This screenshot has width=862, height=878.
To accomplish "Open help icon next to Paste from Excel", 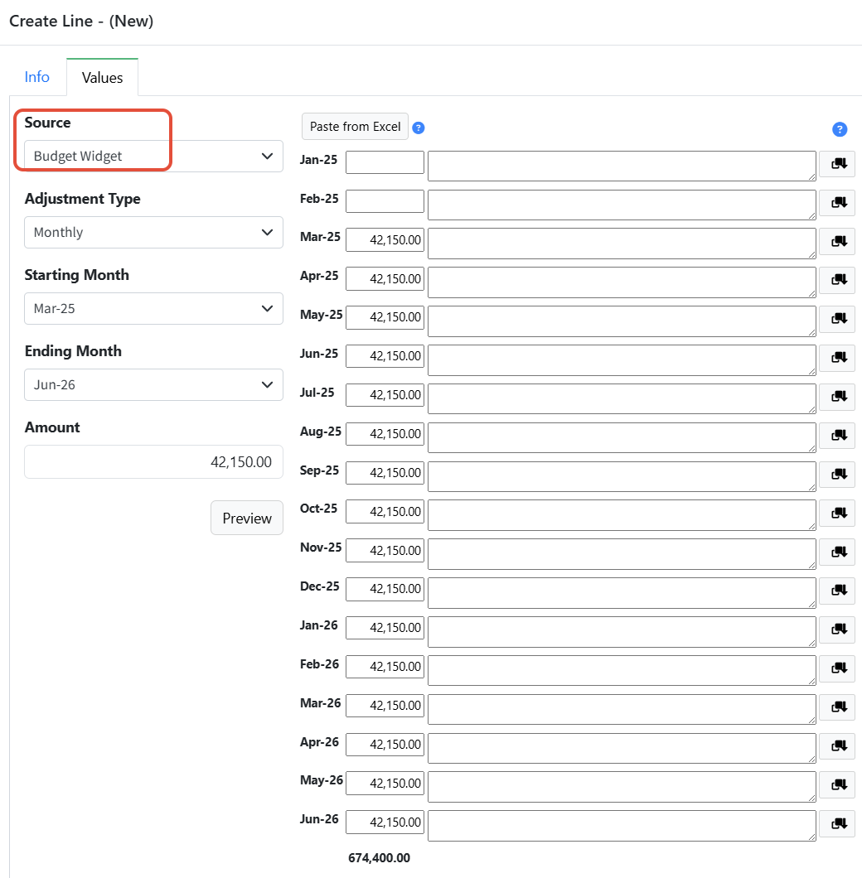I will pos(418,128).
